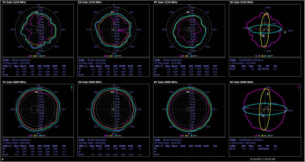Click the H+V legend swatch in YZ Gain 6000 MHz
305x162 pixels.
tap(40, 136)
